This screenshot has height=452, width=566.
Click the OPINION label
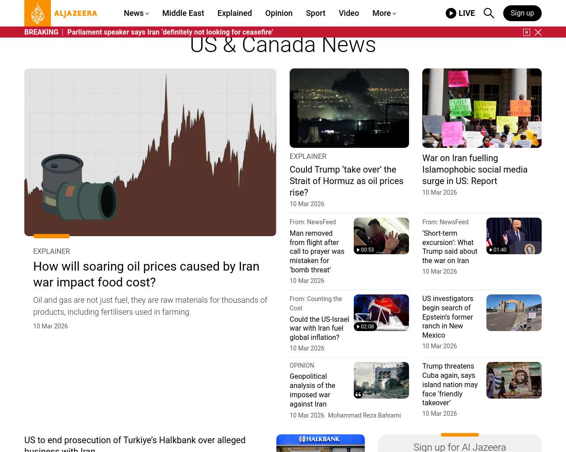[302, 365]
